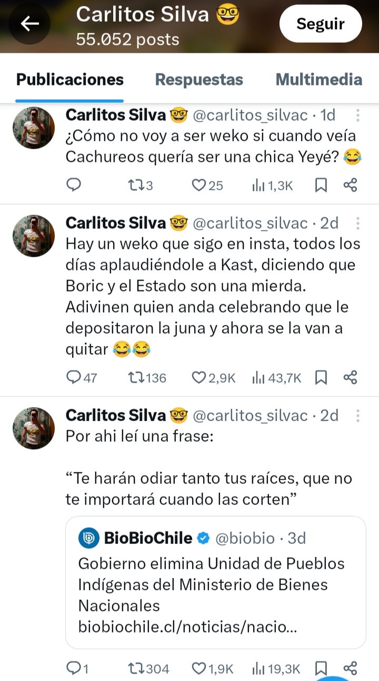Open reply on the 47-comment post

[x=74, y=377]
